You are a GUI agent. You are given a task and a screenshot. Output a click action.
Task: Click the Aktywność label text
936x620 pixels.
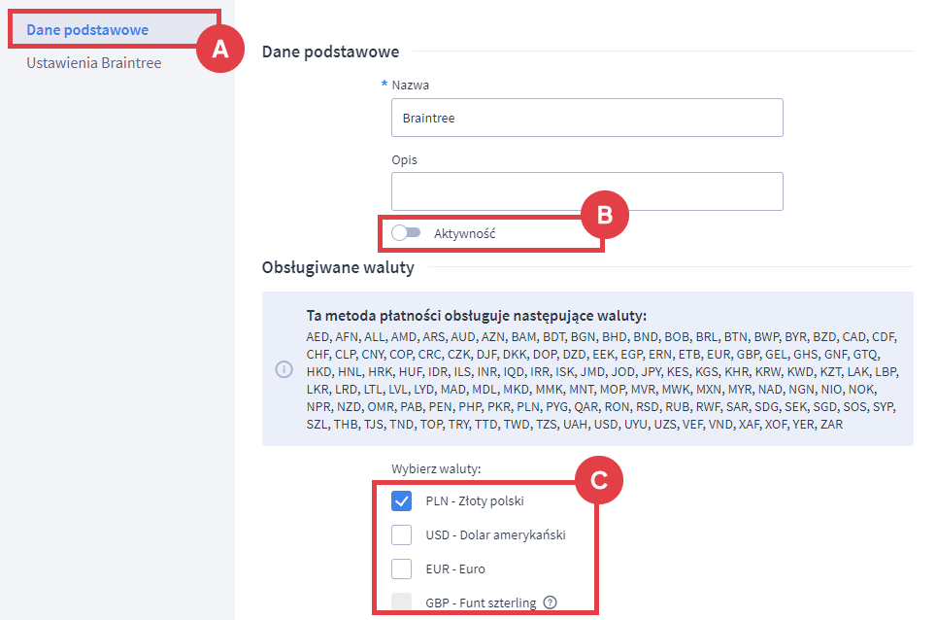pyautogui.click(x=464, y=233)
